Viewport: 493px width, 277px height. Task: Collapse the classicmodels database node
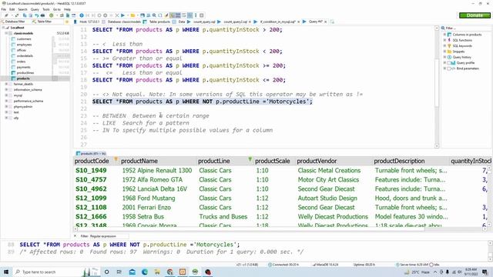6,33
